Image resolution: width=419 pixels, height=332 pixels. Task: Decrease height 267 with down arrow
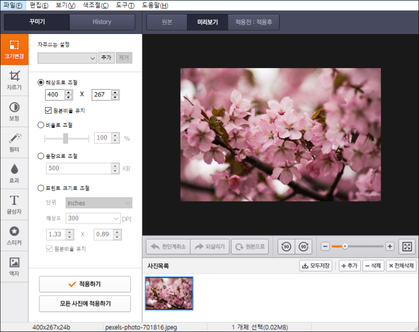pyautogui.click(x=115, y=97)
